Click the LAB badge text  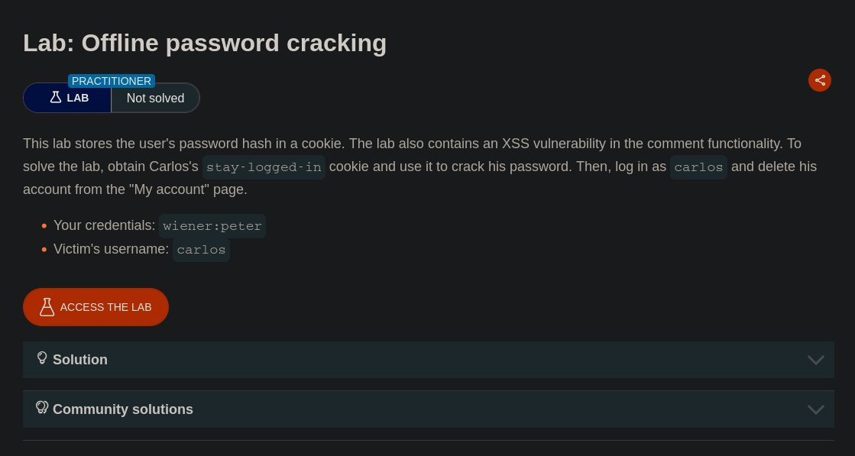click(78, 98)
